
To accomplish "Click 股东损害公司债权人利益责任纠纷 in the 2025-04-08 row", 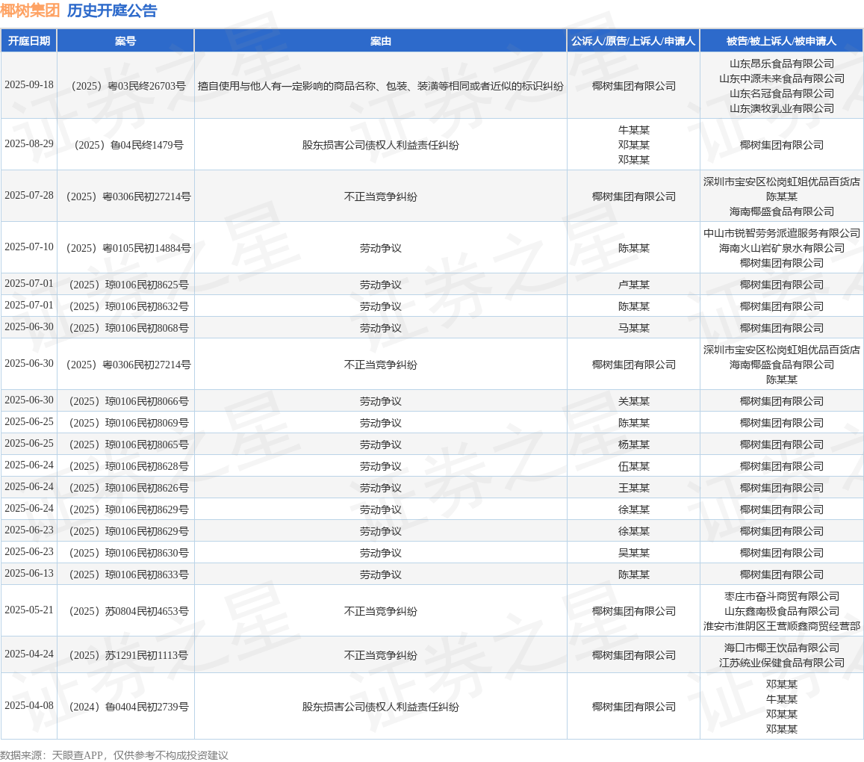I will (380, 706).
